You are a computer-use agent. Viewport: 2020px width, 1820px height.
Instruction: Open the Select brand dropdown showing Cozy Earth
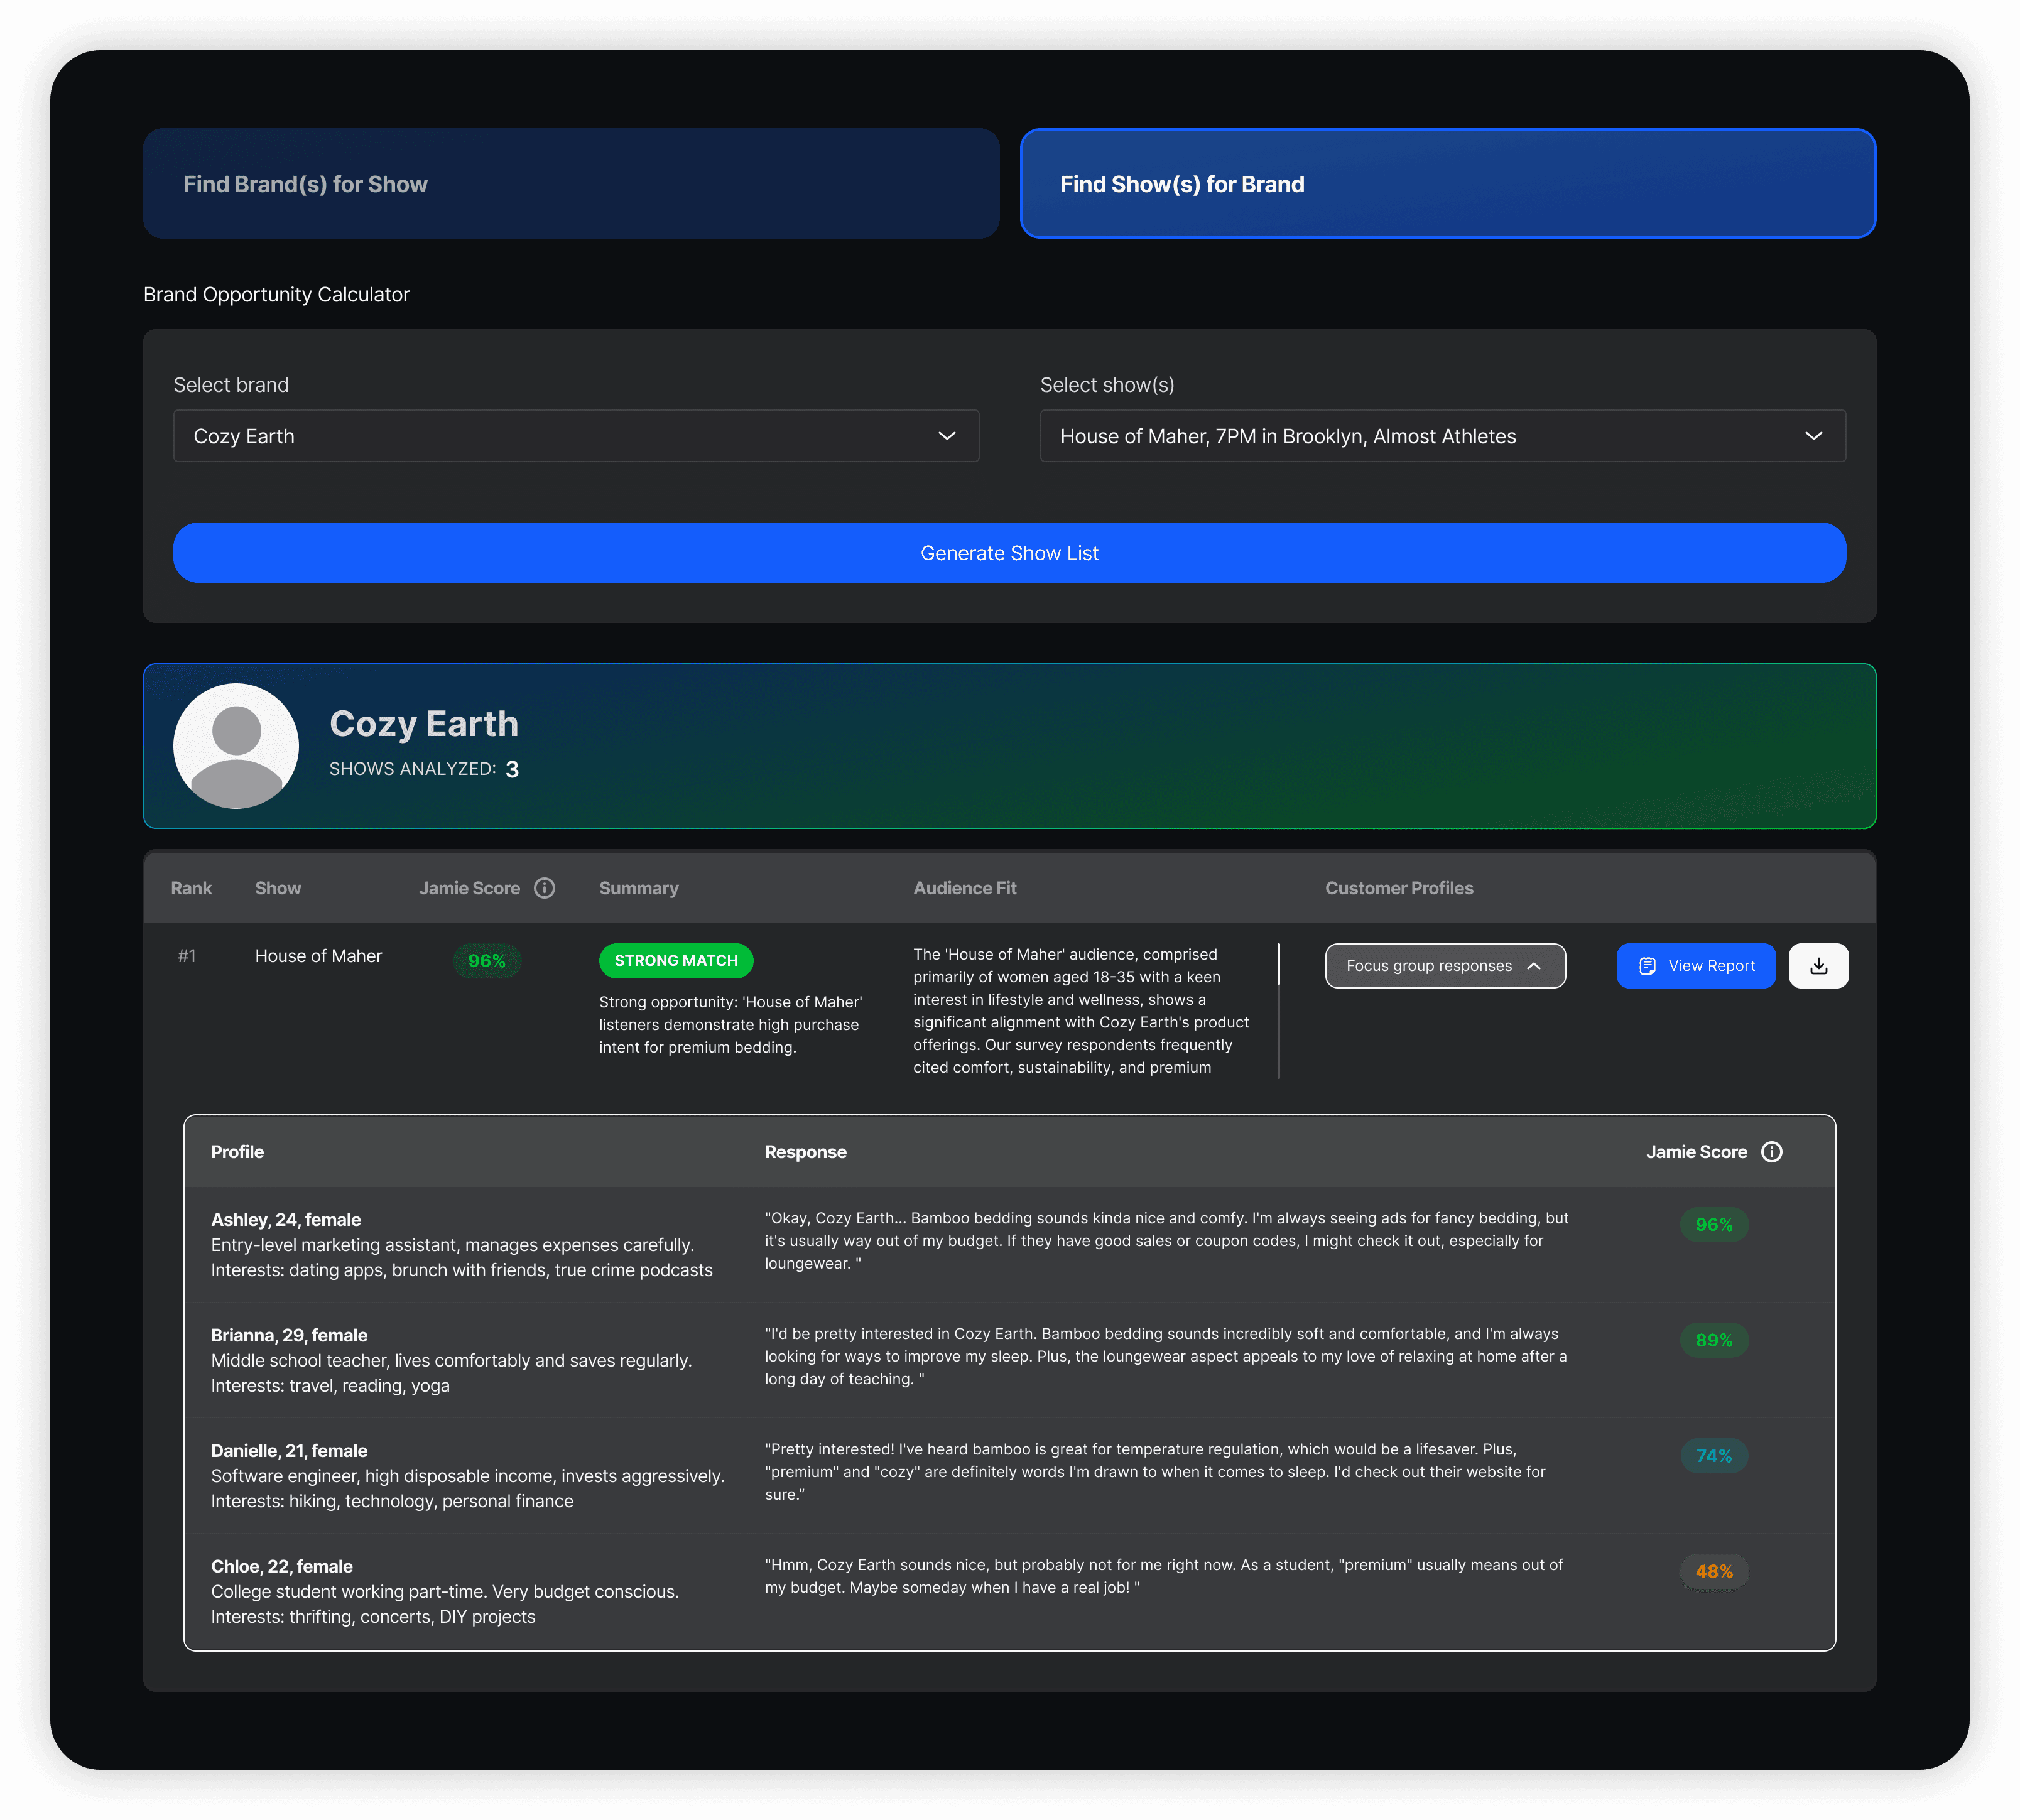(575, 436)
